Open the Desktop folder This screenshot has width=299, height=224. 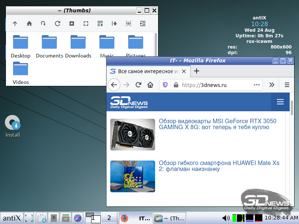21,47
